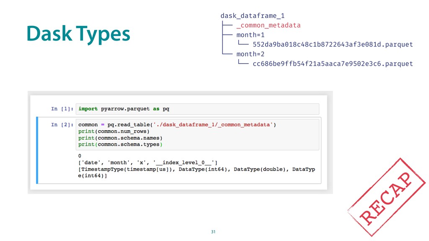Image resolution: width=429 pixels, height=241 pixels.
Task: Select the _common_metadata tree entry
Action: pos(269,26)
